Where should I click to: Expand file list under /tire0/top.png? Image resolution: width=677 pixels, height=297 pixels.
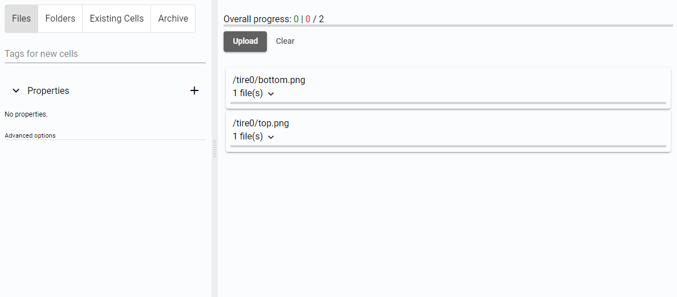[x=271, y=137]
